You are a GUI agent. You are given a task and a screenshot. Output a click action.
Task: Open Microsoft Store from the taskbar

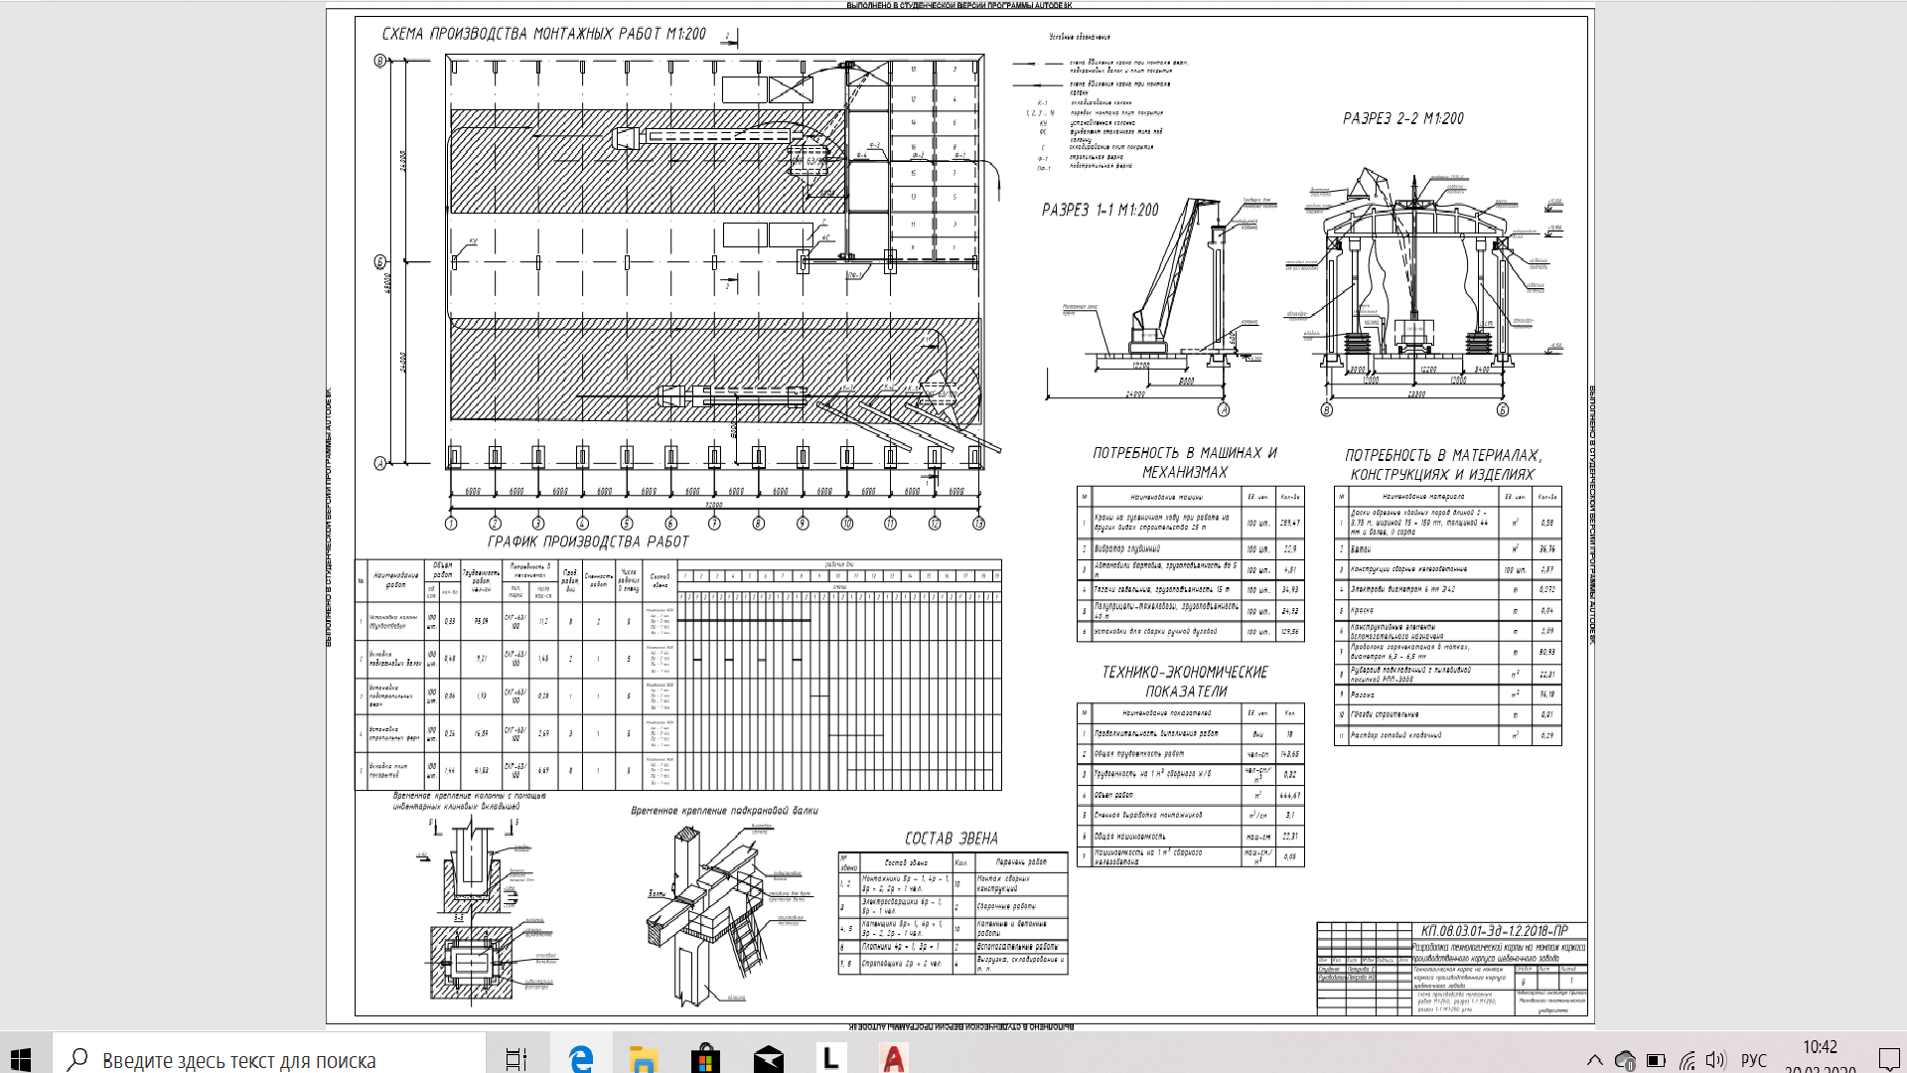pyautogui.click(x=705, y=1059)
